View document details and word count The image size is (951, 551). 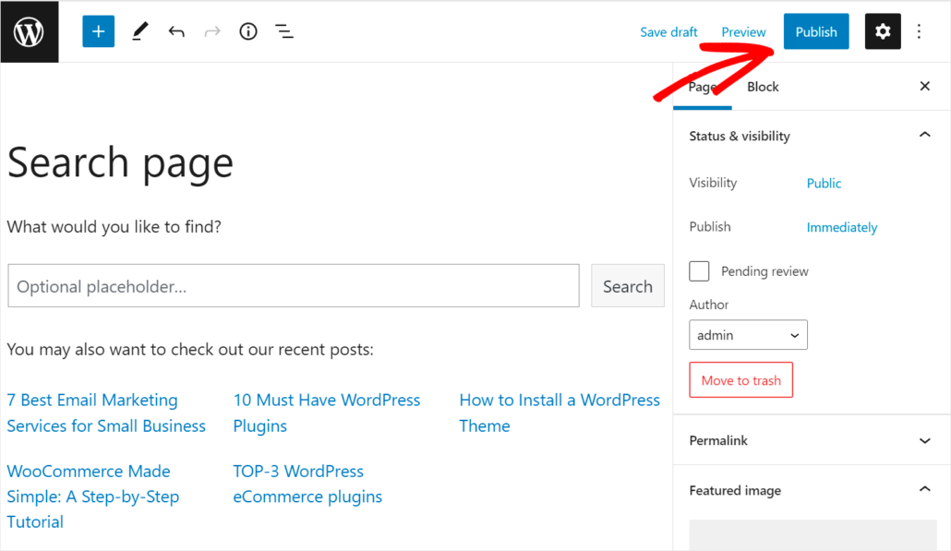[247, 30]
